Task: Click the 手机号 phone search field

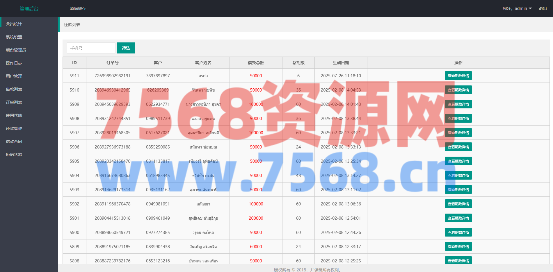Action: [x=91, y=48]
